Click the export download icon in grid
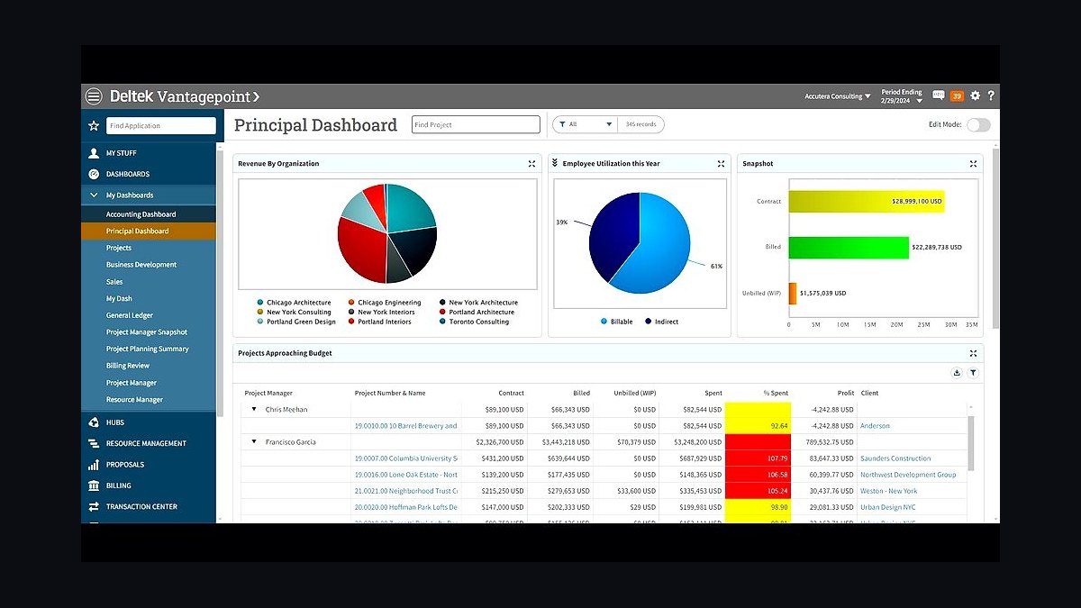 click(957, 373)
